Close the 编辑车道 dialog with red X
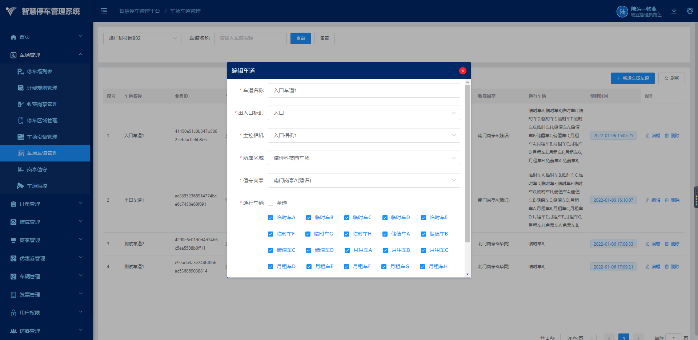The image size is (698, 340). click(x=463, y=71)
